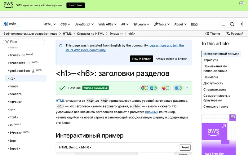The height and width of the screenshot is (155, 248).
Task: Select <iframe> in sidebar list
Action: pos(15,133)
